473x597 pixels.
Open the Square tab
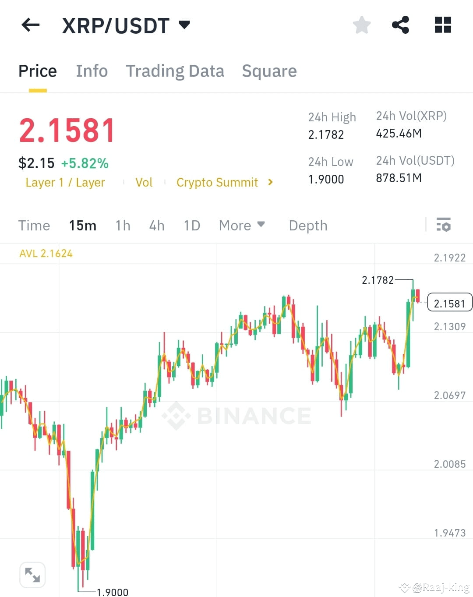click(269, 71)
